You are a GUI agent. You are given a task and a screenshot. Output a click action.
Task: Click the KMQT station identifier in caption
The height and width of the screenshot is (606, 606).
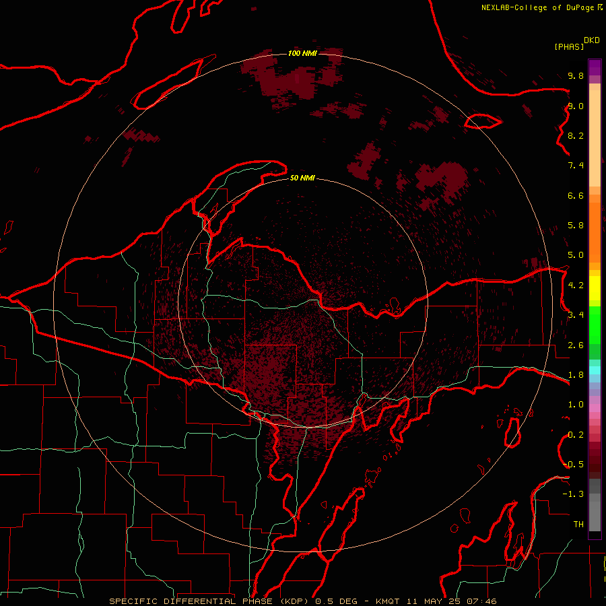pyautogui.click(x=389, y=601)
